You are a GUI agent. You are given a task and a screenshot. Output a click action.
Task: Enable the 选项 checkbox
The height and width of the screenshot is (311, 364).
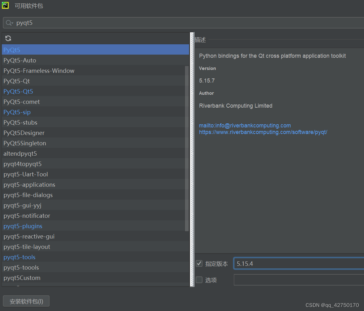pos(199,280)
